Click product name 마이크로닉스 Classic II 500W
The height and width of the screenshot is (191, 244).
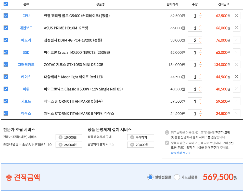(x=84, y=89)
